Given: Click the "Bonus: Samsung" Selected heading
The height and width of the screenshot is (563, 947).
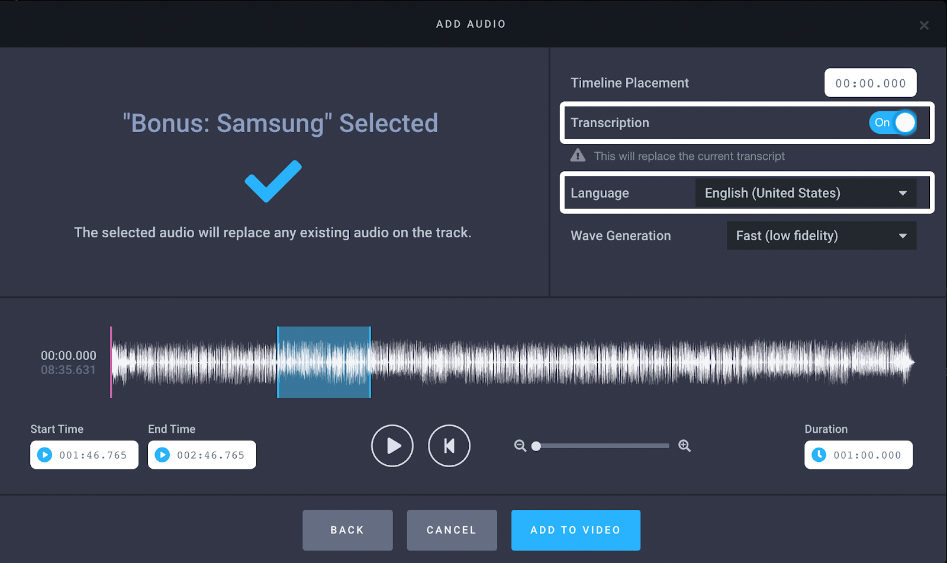Looking at the screenshot, I should coord(280,123).
